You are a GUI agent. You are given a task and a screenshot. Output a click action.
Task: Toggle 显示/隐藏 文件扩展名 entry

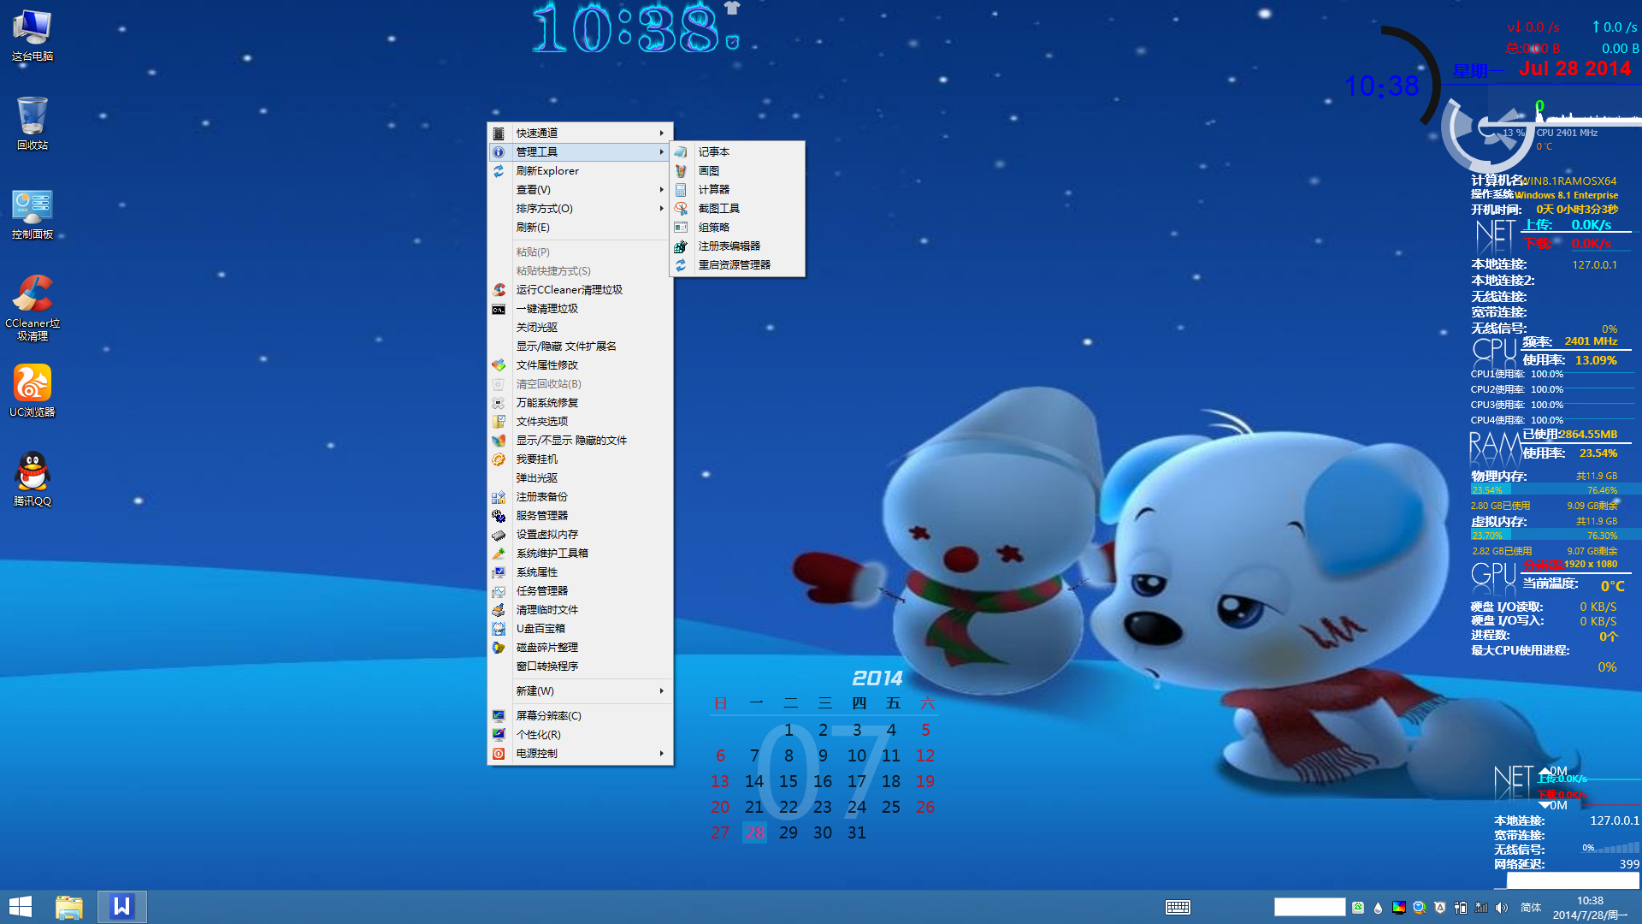pyautogui.click(x=580, y=346)
